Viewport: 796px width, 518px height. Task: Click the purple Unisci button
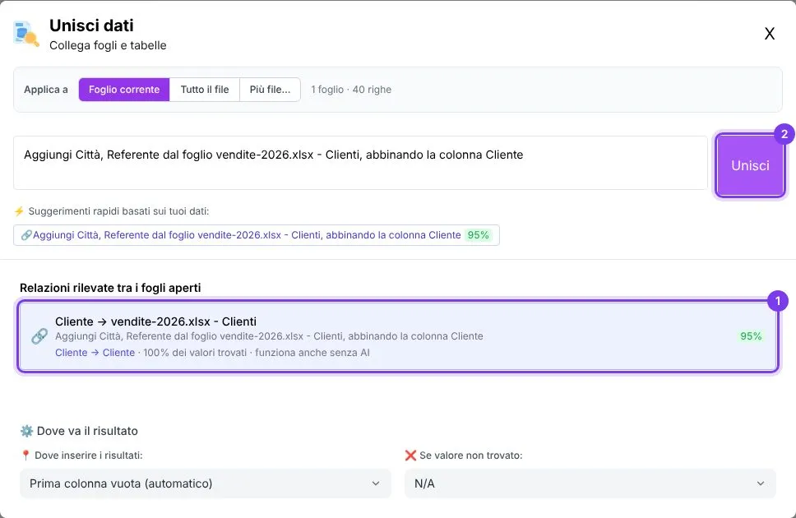750,165
